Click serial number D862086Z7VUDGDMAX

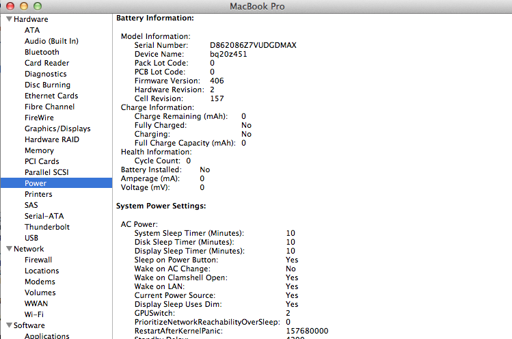click(x=253, y=45)
